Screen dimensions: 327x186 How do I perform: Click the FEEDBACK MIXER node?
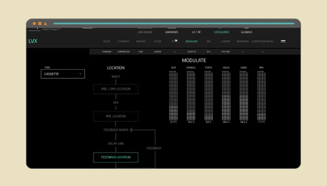[x=116, y=130]
